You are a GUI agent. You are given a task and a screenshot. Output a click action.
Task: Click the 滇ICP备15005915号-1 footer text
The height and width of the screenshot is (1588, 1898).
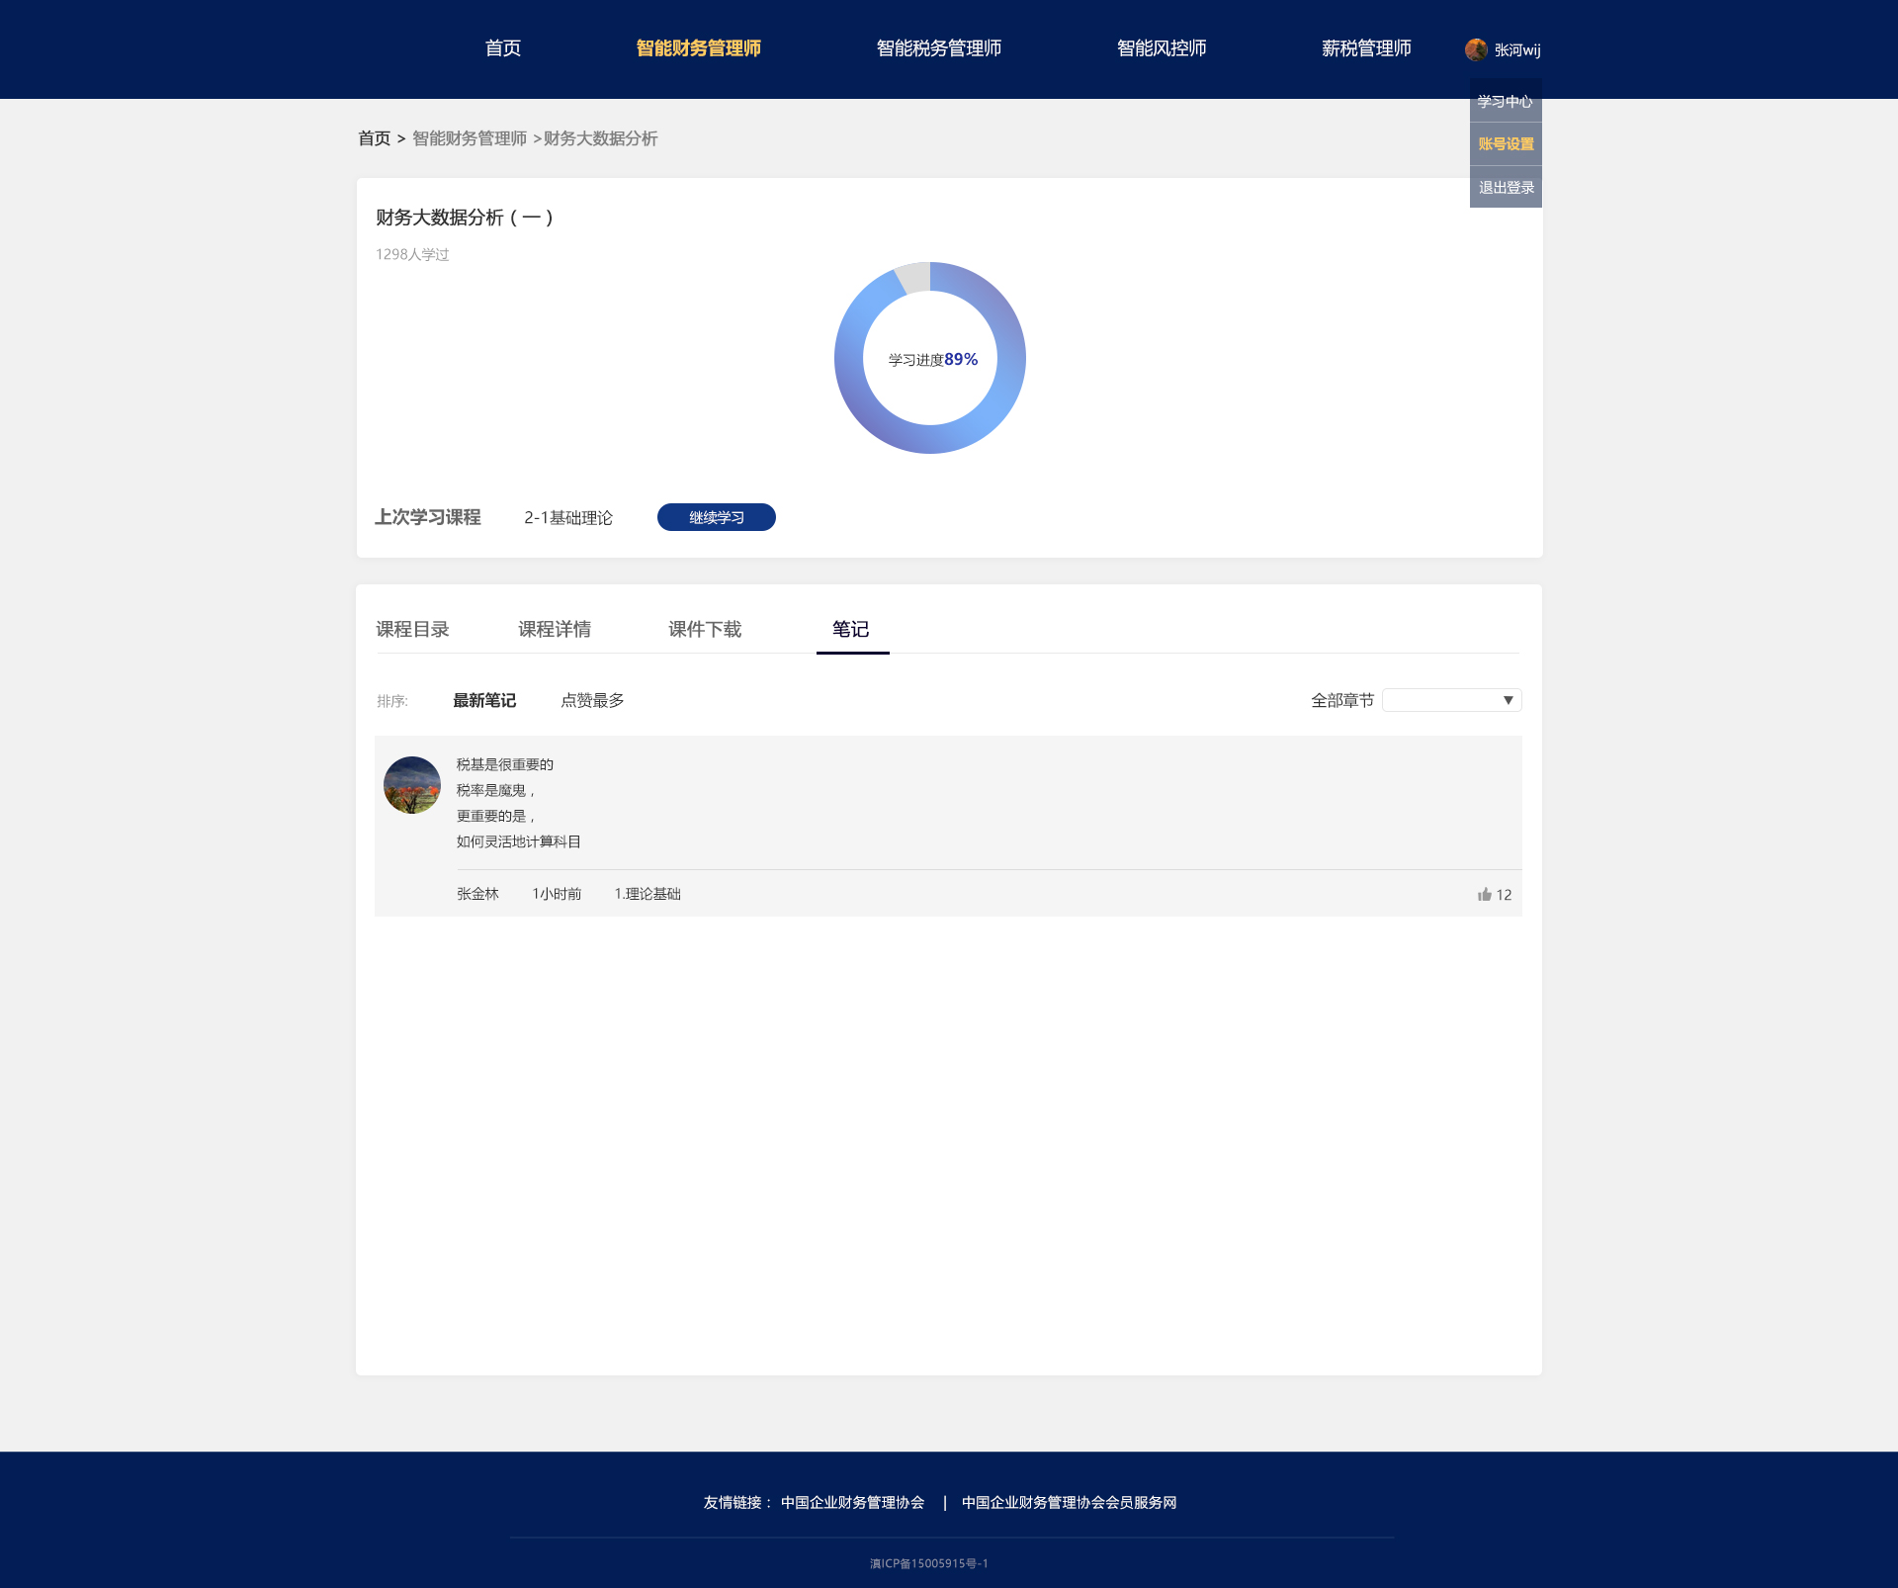[929, 1563]
